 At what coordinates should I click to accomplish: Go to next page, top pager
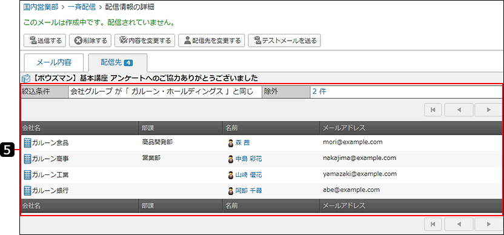coord(489,110)
